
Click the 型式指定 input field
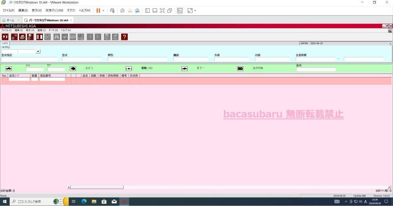(29, 59)
